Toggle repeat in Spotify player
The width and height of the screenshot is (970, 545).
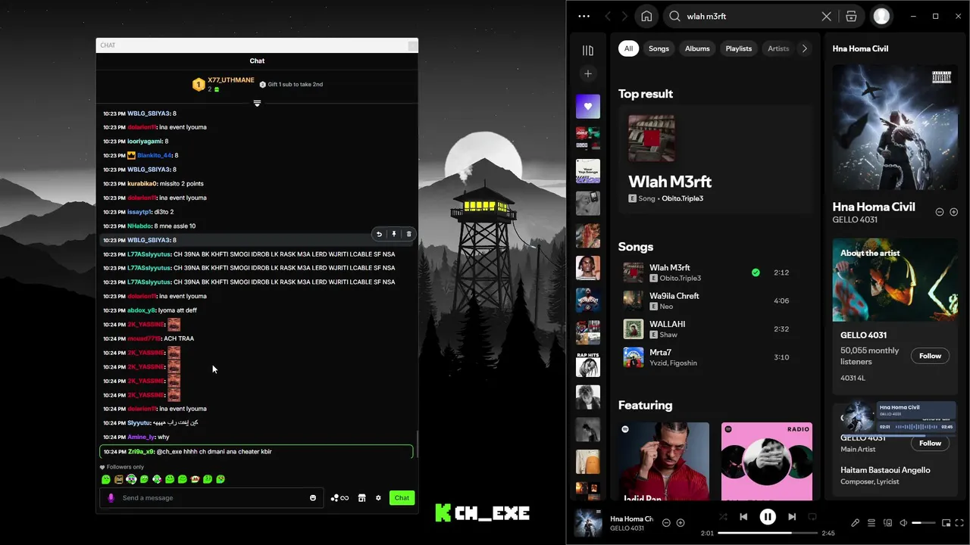[x=812, y=517]
